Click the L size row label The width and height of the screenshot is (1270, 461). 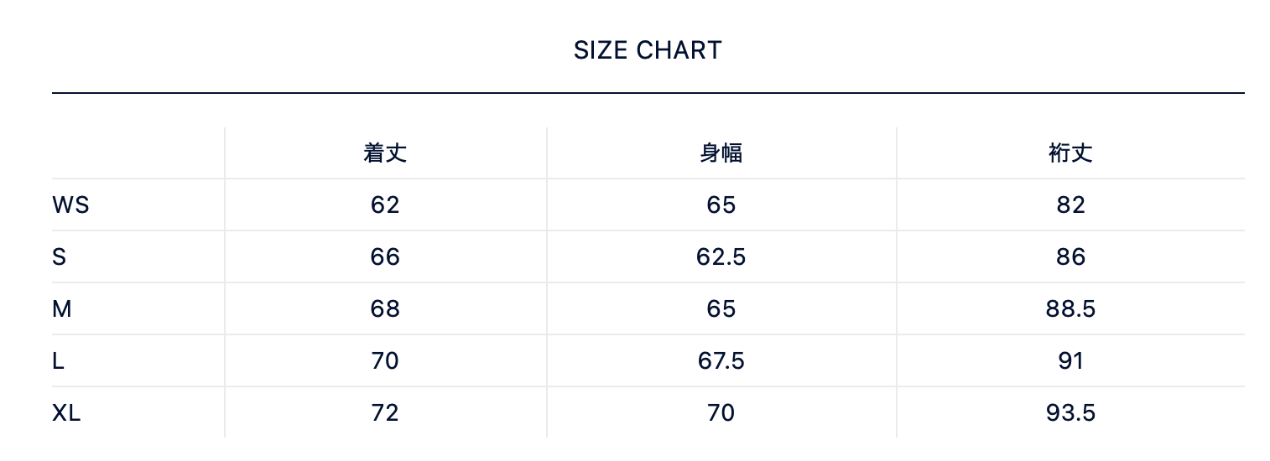pos(58,360)
